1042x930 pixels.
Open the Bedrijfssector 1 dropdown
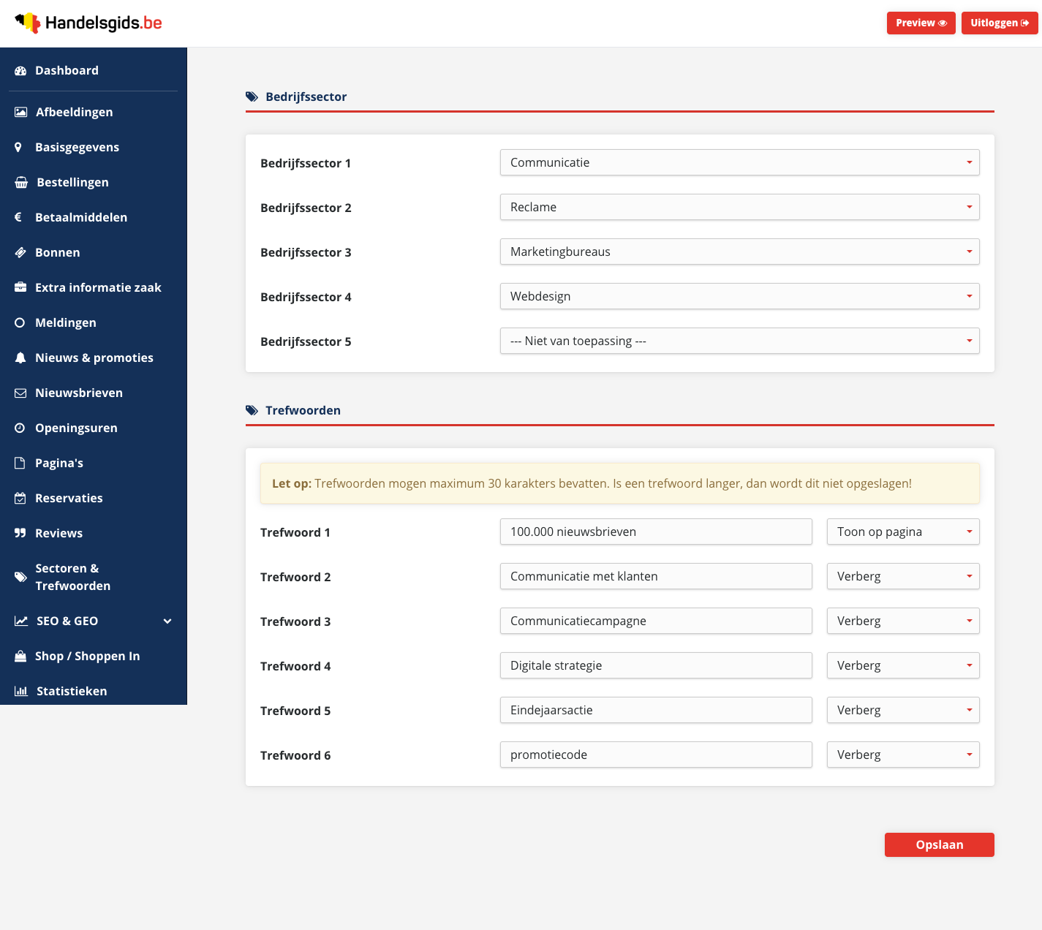coord(739,162)
